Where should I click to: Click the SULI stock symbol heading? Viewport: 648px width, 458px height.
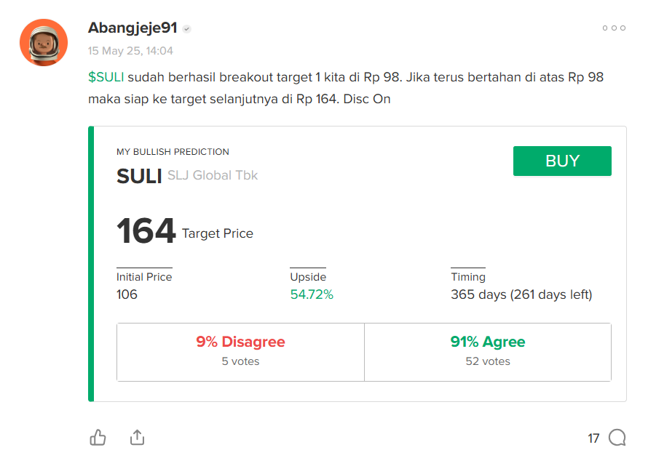(x=139, y=176)
